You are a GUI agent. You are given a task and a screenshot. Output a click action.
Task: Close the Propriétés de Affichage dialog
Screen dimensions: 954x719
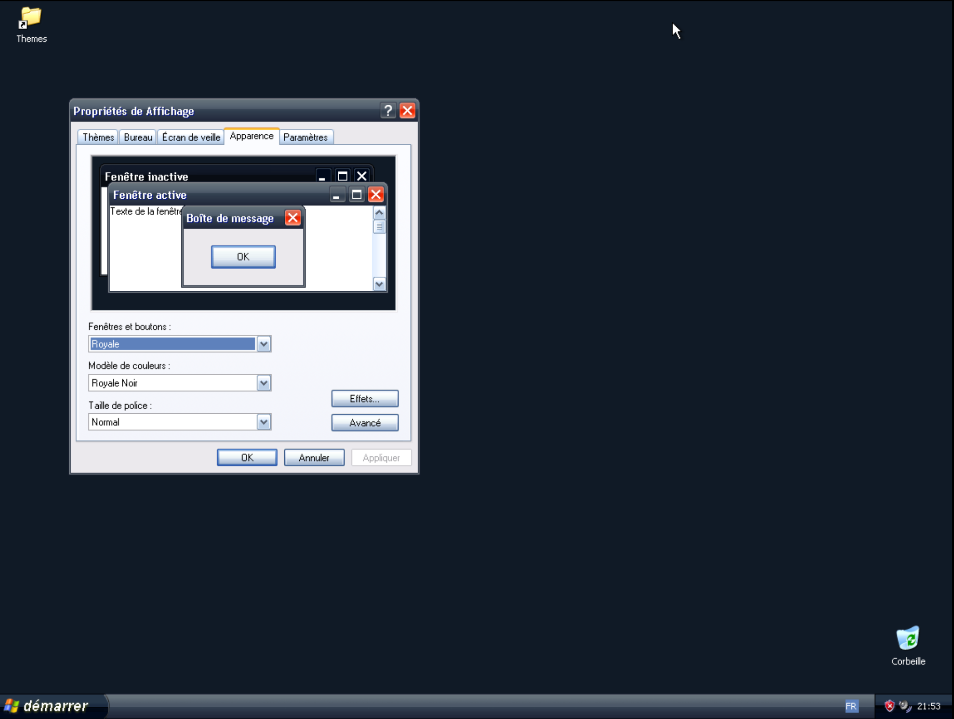coord(407,111)
